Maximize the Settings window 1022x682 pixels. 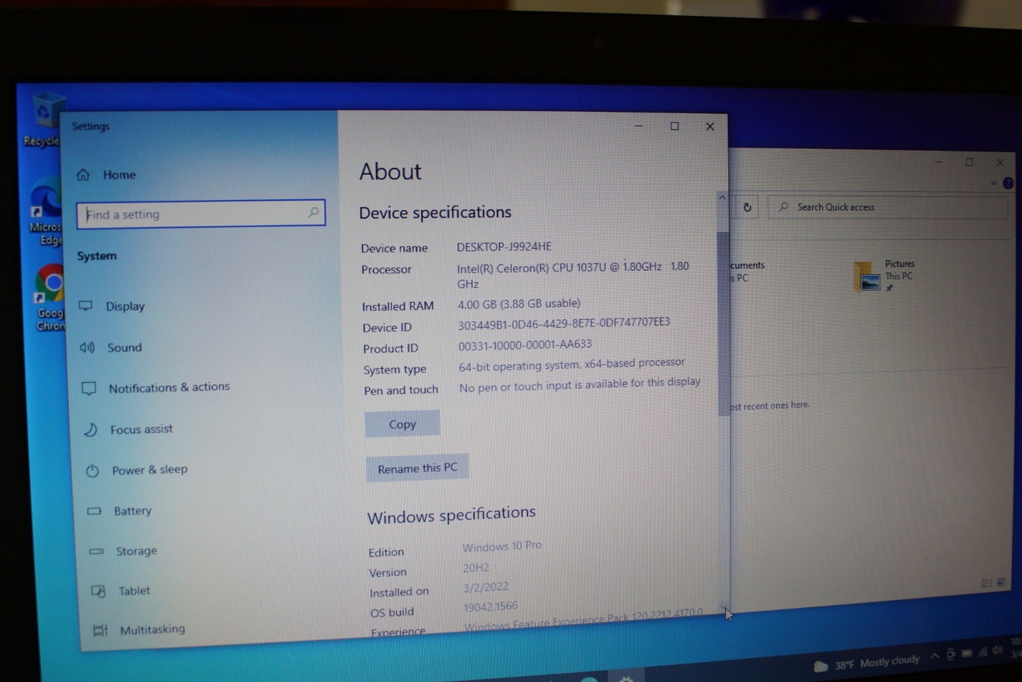(x=675, y=126)
